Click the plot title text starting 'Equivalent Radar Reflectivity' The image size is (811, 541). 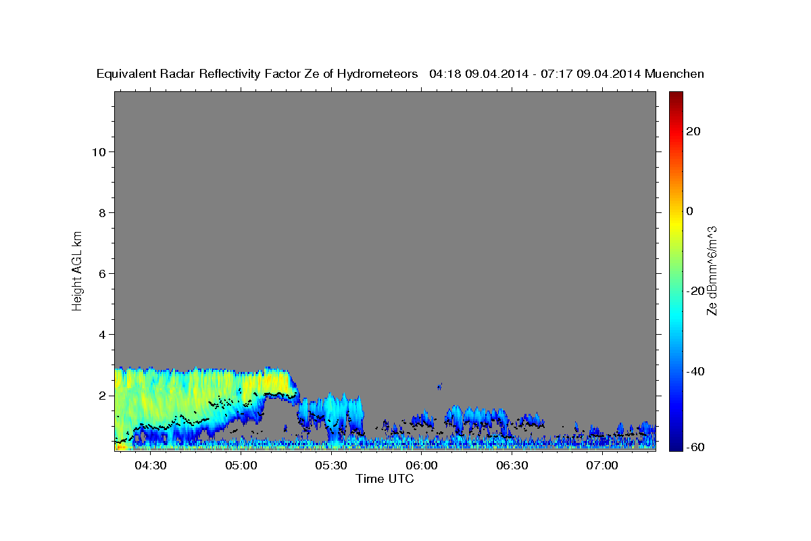pyautogui.click(x=400, y=74)
